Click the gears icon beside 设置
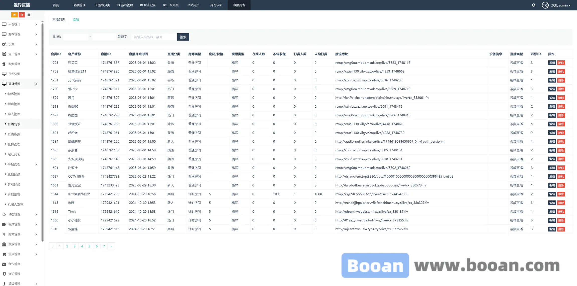The image size is (577, 286). tap(4, 44)
